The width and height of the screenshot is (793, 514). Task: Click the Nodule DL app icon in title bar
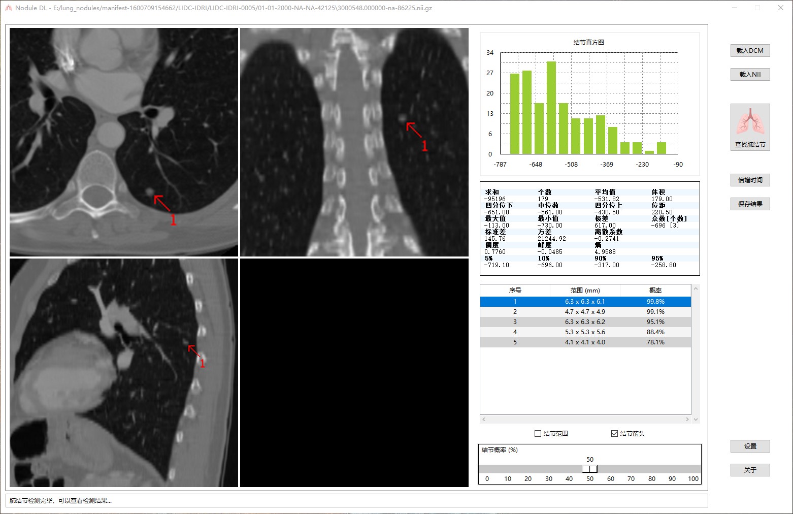click(8, 8)
